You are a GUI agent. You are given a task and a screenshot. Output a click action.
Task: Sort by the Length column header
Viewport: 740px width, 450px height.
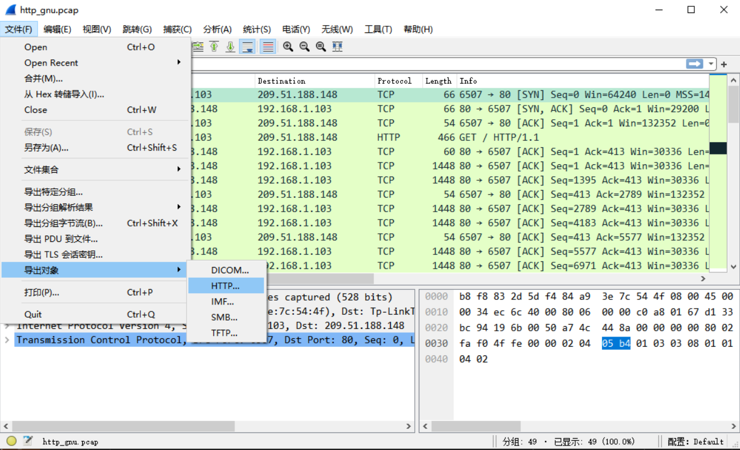tap(439, 81)
